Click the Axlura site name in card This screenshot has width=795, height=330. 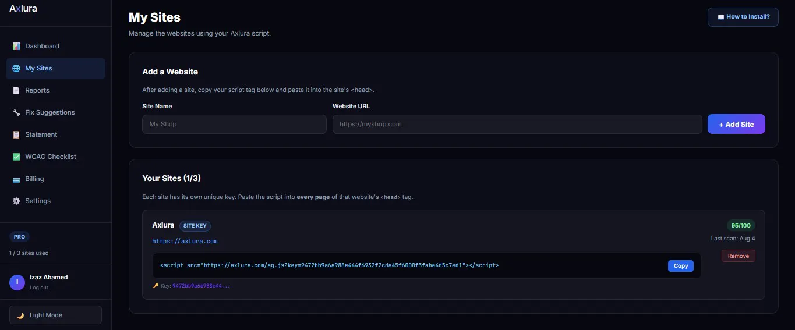(163, 225)
